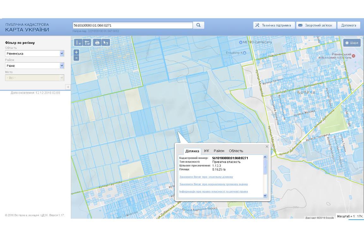The height and width of the screenshot is (227, 364).
Task: Click the cadastral number search field
Action: (x=133, y=25)
